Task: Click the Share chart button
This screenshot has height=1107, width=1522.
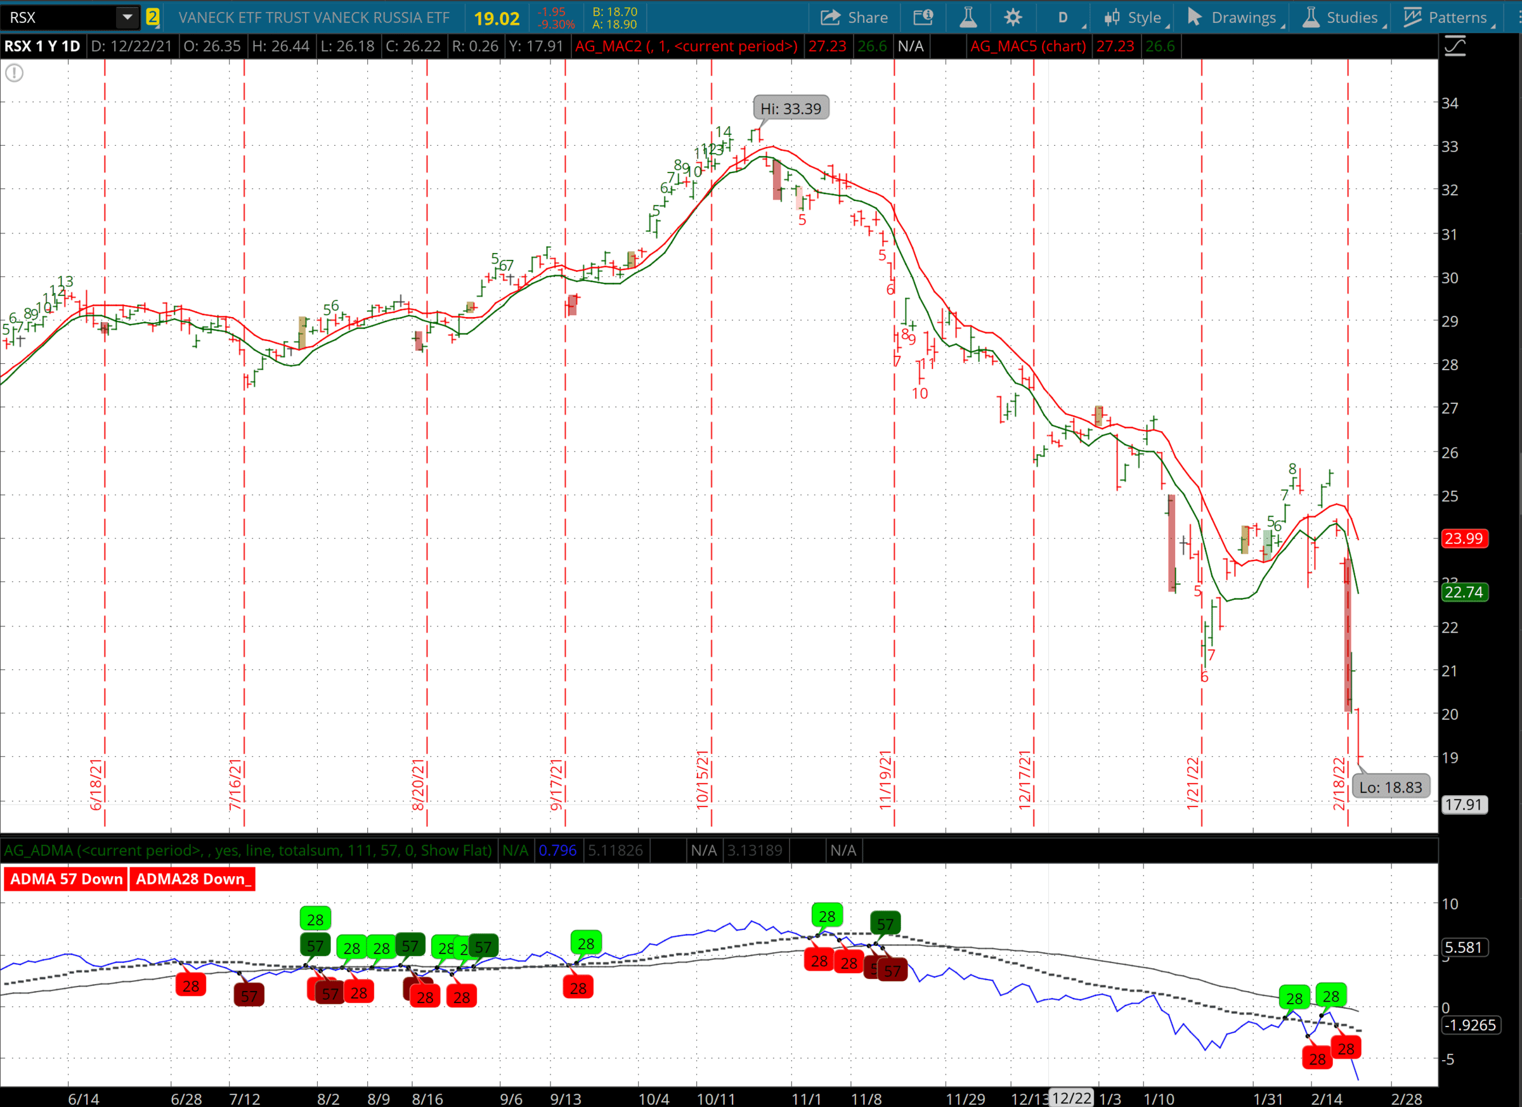Action: pyautogui.click(x=854, y=18)
